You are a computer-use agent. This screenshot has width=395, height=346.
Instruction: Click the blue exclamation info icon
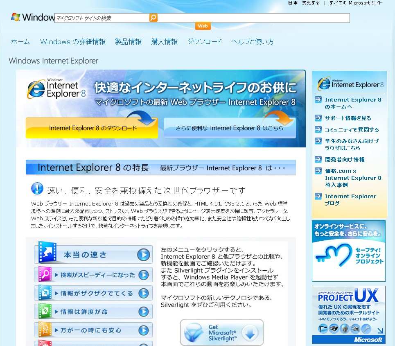pos(37,188)
